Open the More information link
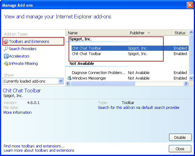 point(18,113)
